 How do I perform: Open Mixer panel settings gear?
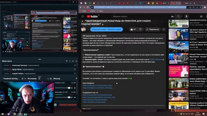(x=76, y=78)
